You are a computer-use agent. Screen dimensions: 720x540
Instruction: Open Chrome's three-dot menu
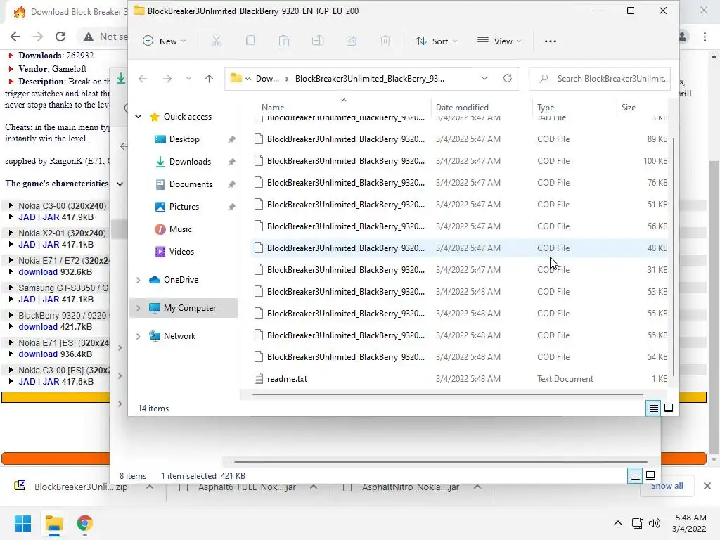(705, 37)
